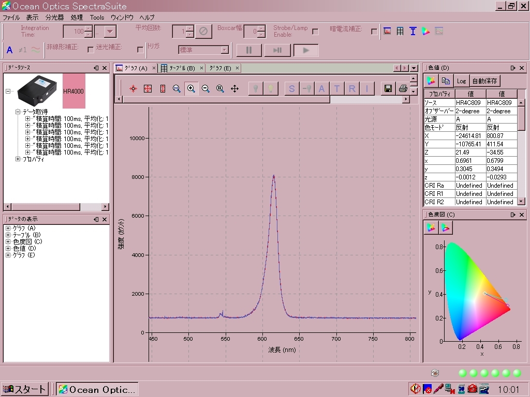
Task: Click the red crosshair cursor tool
Action: point(133,88)
